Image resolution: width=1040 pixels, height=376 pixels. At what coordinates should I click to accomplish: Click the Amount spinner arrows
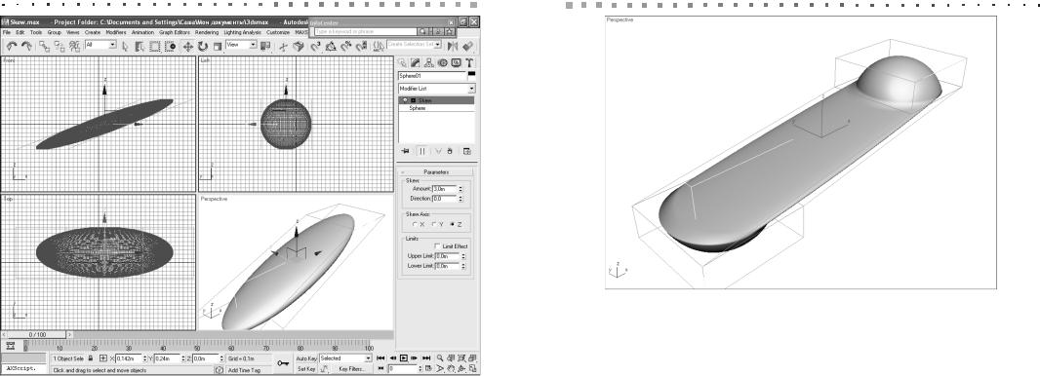[x=460, y=189]
